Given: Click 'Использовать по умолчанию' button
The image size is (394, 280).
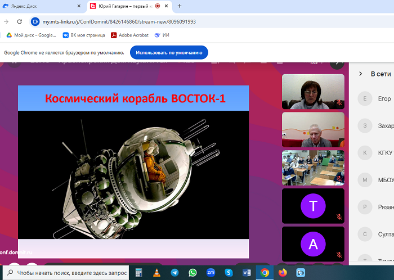Looking at the screenshot, I should [x=169, y=52].
